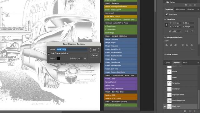Click trash icon in upper panel
This screenshot has width=200, height=113.
coord(195,5)
